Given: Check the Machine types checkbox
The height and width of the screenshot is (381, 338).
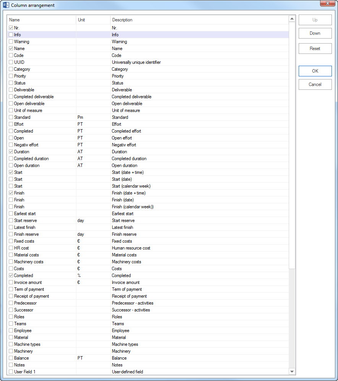Looking at the screenshot, I should click(11, 345).
